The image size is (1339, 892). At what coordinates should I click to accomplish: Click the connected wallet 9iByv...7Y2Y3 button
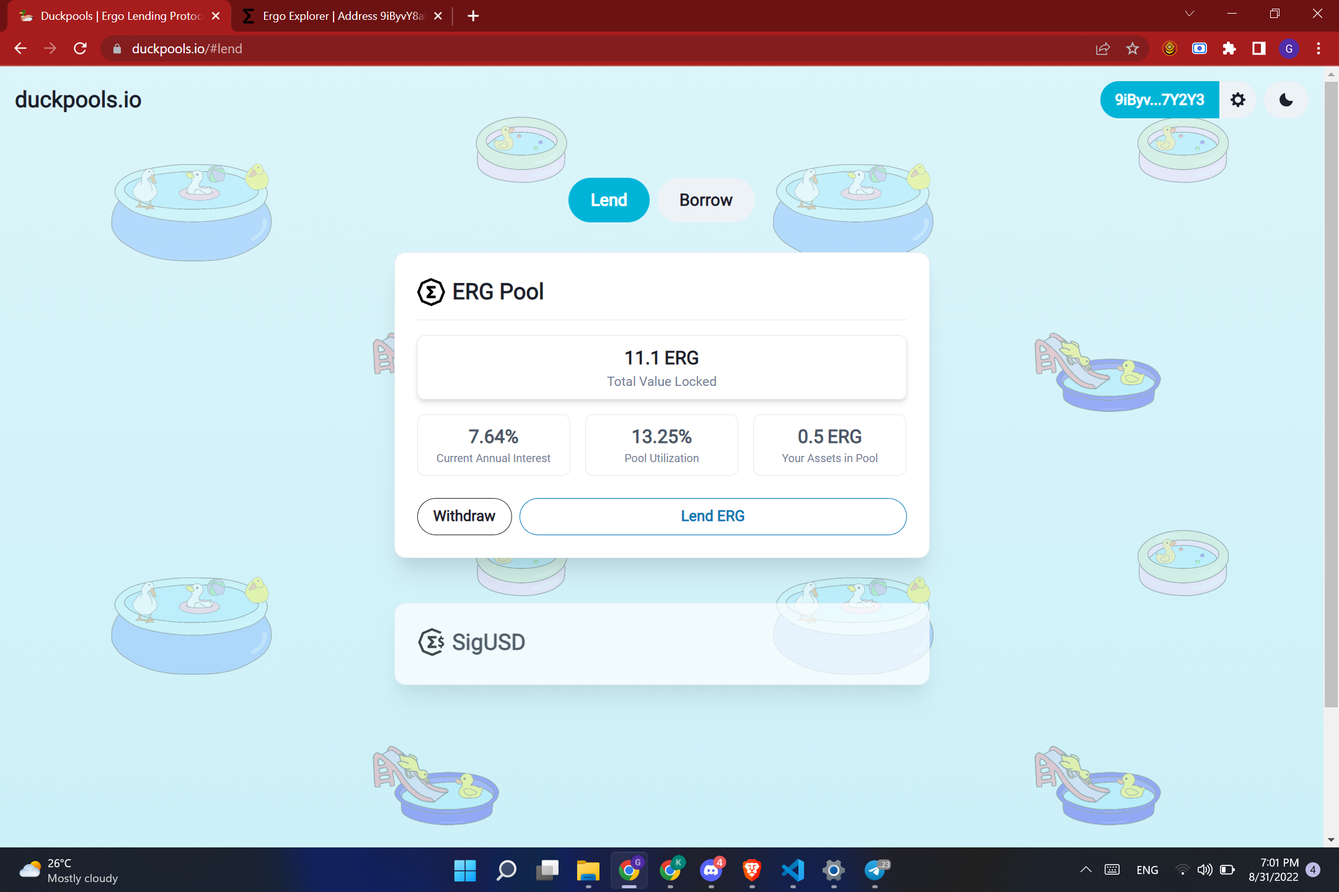click(x=1159, y=100)
